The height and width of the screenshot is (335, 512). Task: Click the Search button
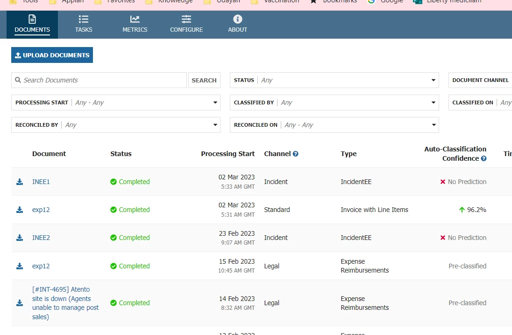point(204,80)
